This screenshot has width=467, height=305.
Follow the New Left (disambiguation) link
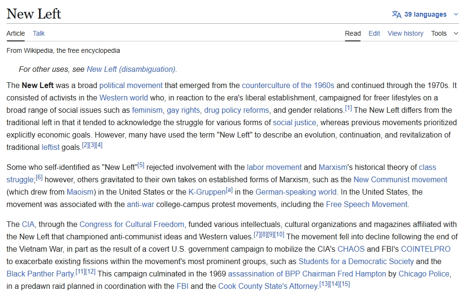pyautogui.click(x=131, y=69)
